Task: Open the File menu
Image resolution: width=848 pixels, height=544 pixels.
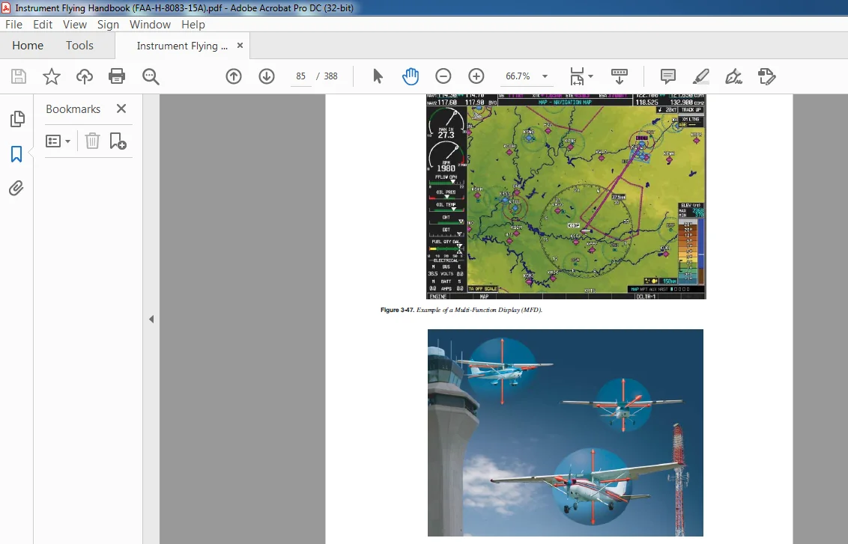Action: (x=13, y=24)
